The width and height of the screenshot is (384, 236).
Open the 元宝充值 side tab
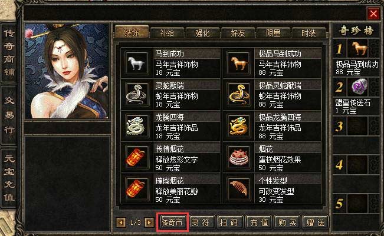coord(9,178)
